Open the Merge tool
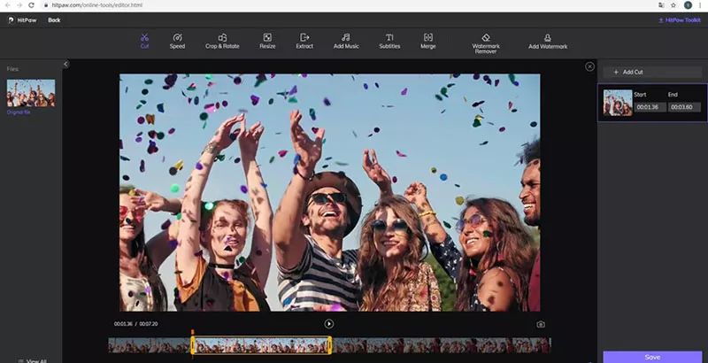 [428, 40]
